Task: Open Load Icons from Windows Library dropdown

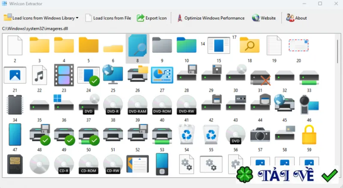Action: [41, 18]
